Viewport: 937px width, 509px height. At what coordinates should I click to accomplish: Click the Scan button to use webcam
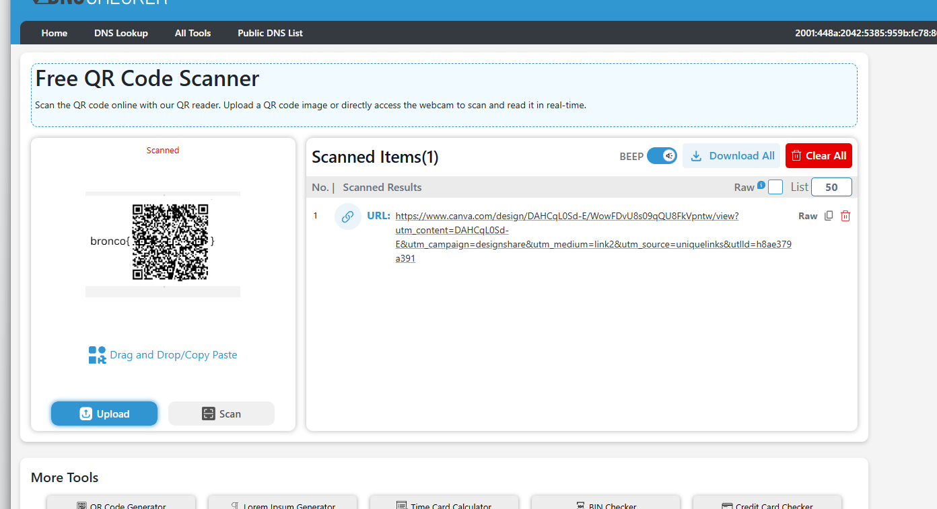pos(221,414)
